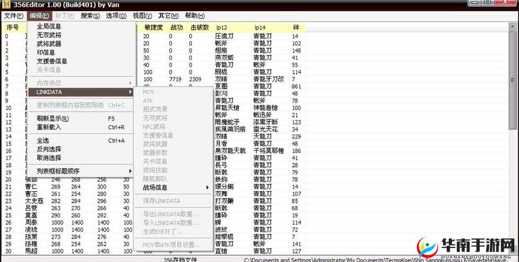Click weapon cell 青龍牙刀改
Viewport: 519px width, 262px height.
coord(269,80)
